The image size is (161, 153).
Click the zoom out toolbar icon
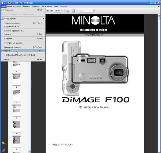47,11
